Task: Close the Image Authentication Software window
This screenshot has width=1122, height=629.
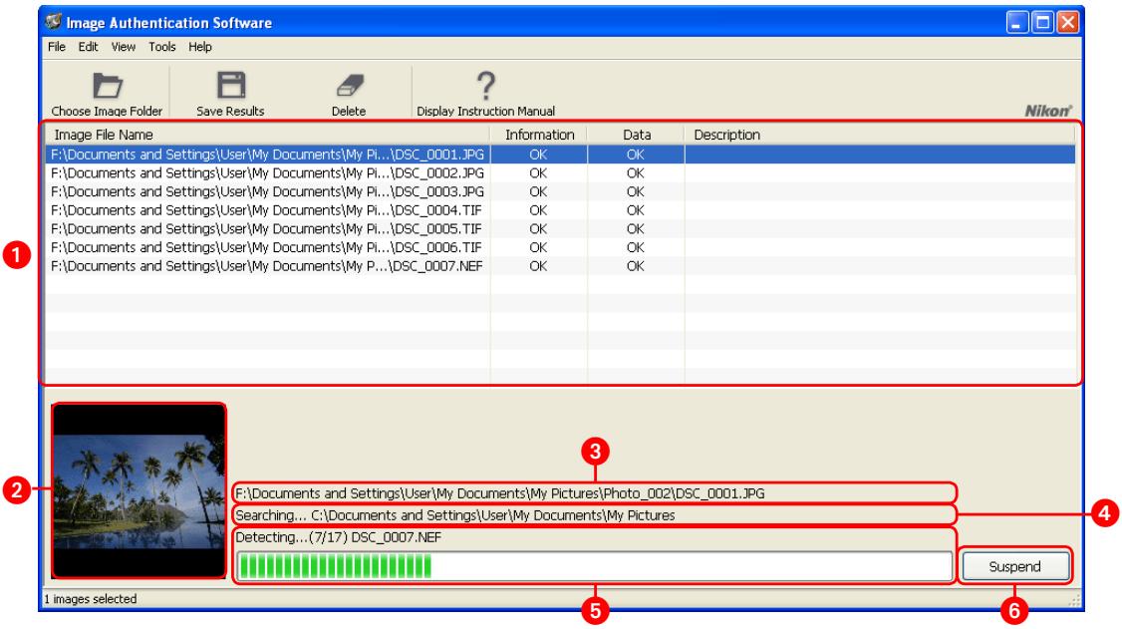Action: [x=1067, y=22]
